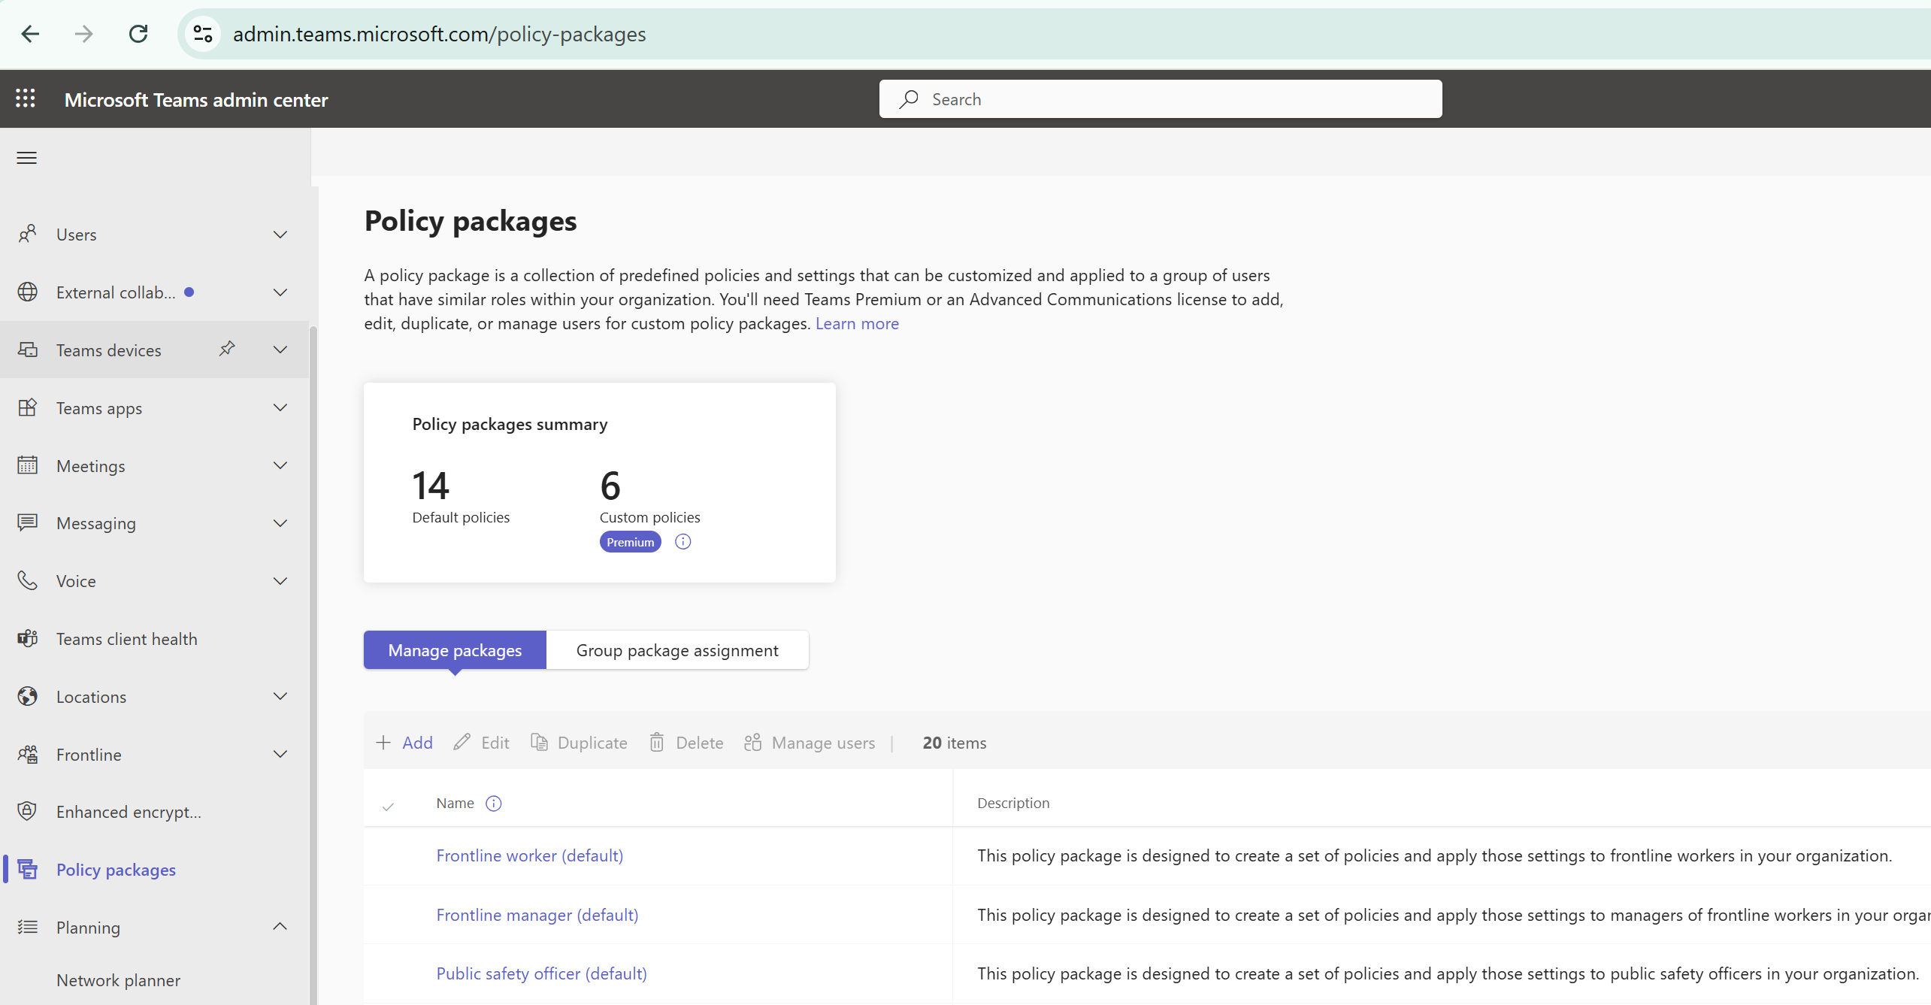Screen dimensions: 1931x1005
Task: Collapse the navigation hamburger menu
Action: pyautogui.click(x=27, y=158)
